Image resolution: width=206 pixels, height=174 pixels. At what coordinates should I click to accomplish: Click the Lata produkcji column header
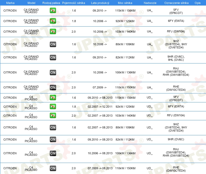point(100,3)
